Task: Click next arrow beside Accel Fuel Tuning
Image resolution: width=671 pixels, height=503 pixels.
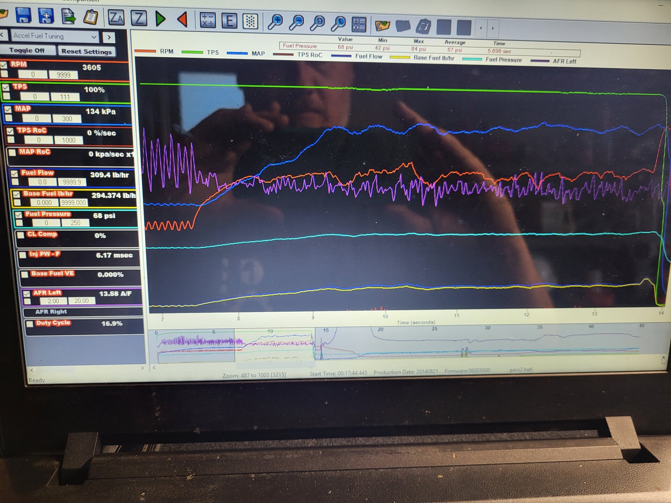Action: [109, 37]
